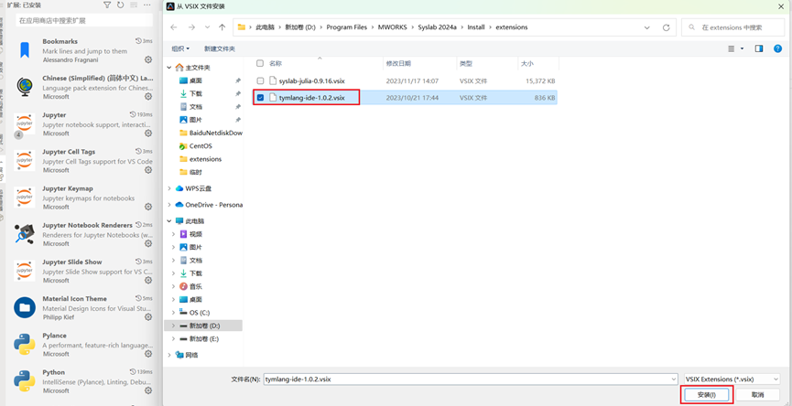Viewport: 792px width, 406px height.
Task: Go up one folder level arrow
Action: point(222,27)
